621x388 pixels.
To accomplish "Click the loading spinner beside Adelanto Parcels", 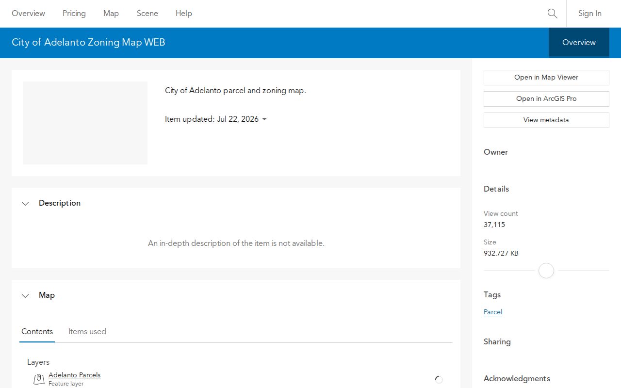I will click(439, 380).
